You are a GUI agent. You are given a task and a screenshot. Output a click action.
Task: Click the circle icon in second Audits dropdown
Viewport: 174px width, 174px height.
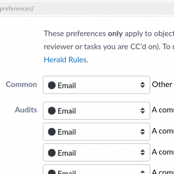point(52,132)
